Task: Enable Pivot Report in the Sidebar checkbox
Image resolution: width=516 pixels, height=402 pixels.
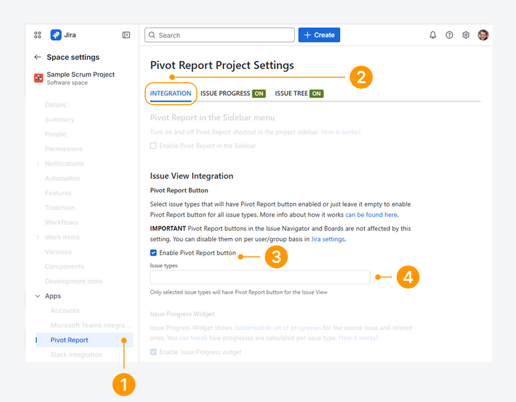Action: click(153, 146)
